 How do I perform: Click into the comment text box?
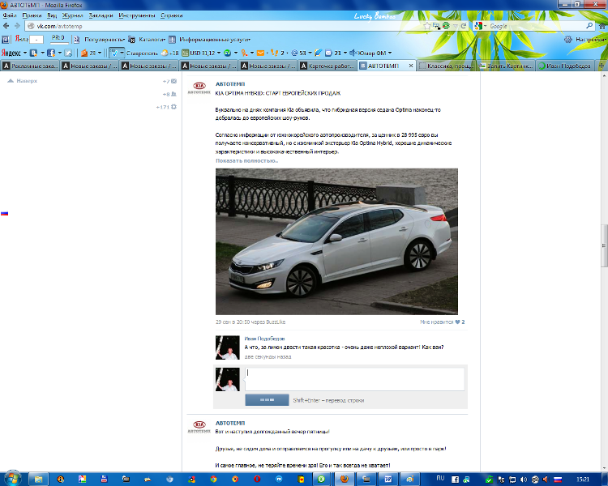(x=354, y=379)
